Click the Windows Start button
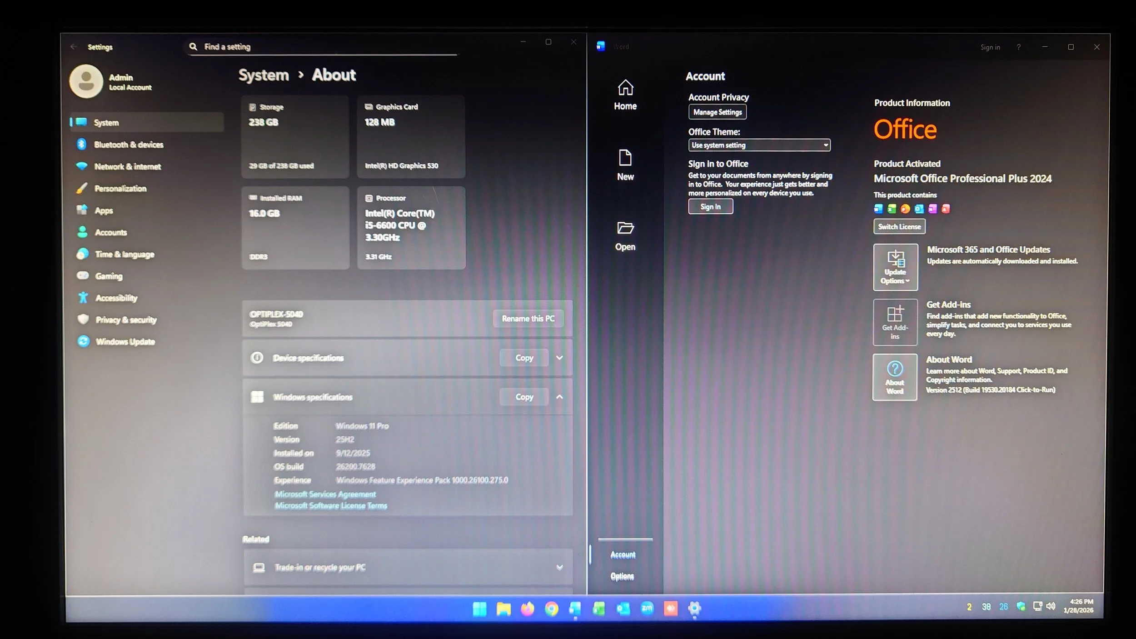The width and height of the screenshot is (1136, 639). pyautogui.click(x=479, y=608)
